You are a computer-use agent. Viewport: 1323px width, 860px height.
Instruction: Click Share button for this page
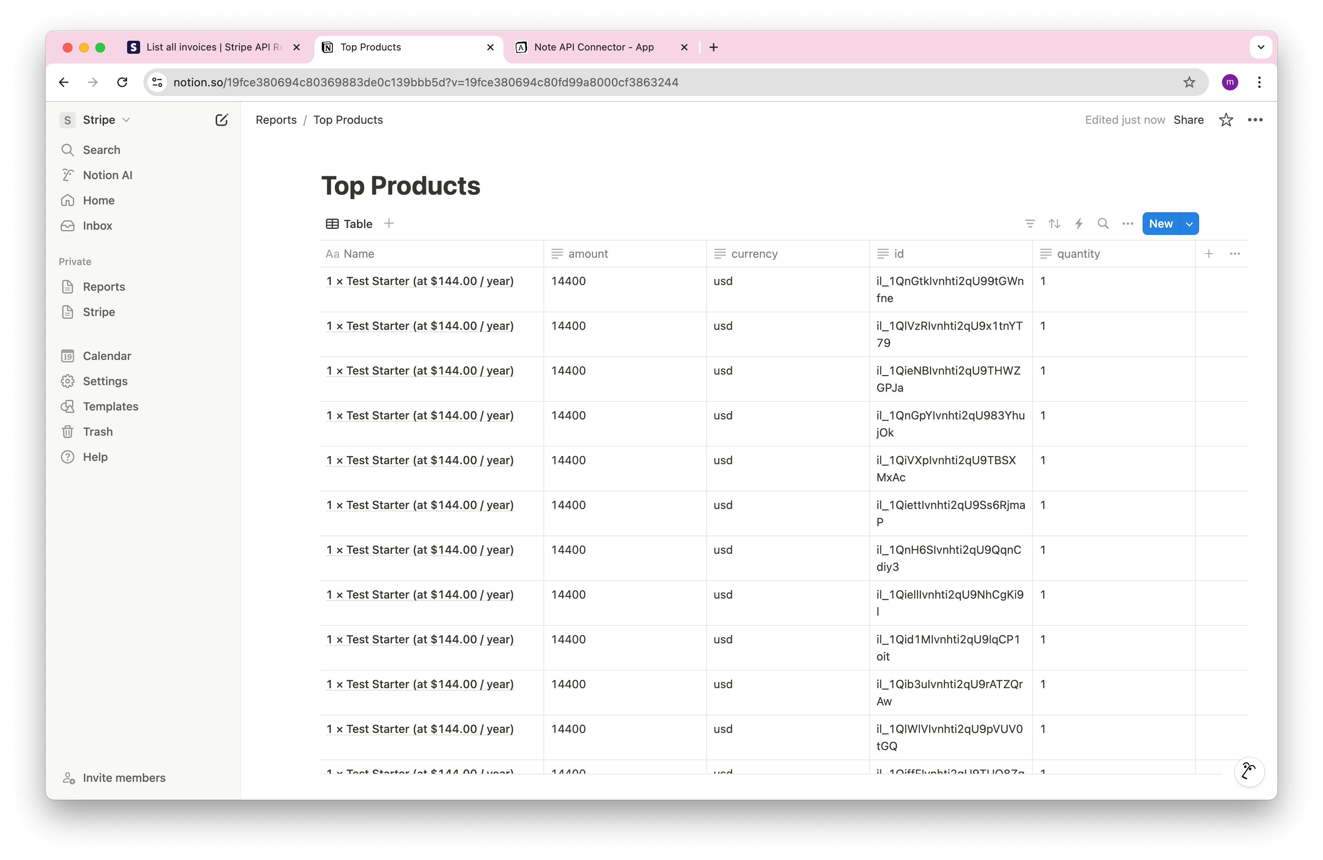tap(1189, 120)
